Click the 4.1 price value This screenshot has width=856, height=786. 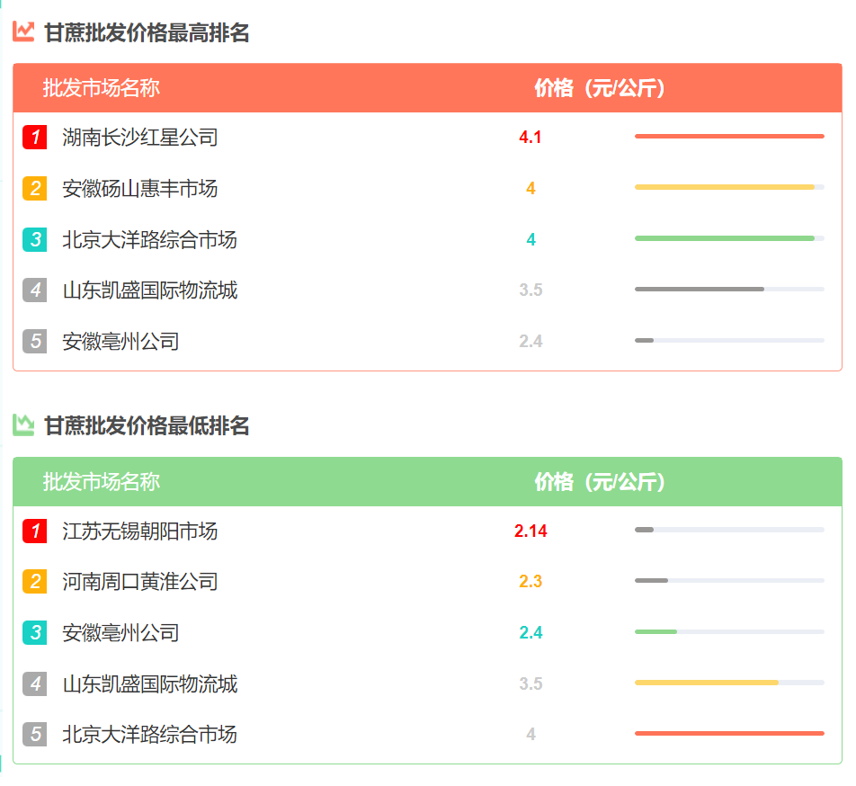coord(531,137)
